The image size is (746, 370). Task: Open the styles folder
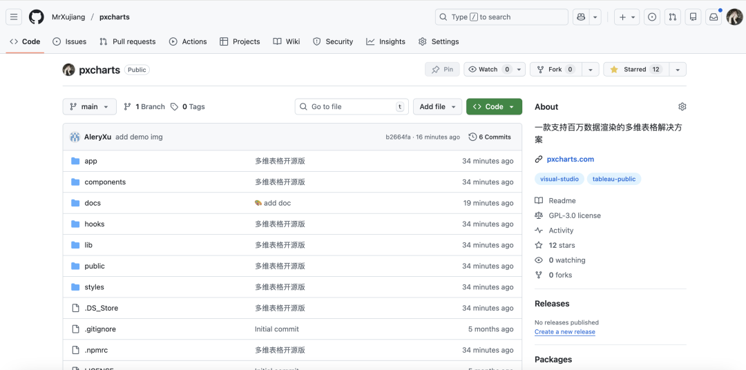tap(94, 286)
